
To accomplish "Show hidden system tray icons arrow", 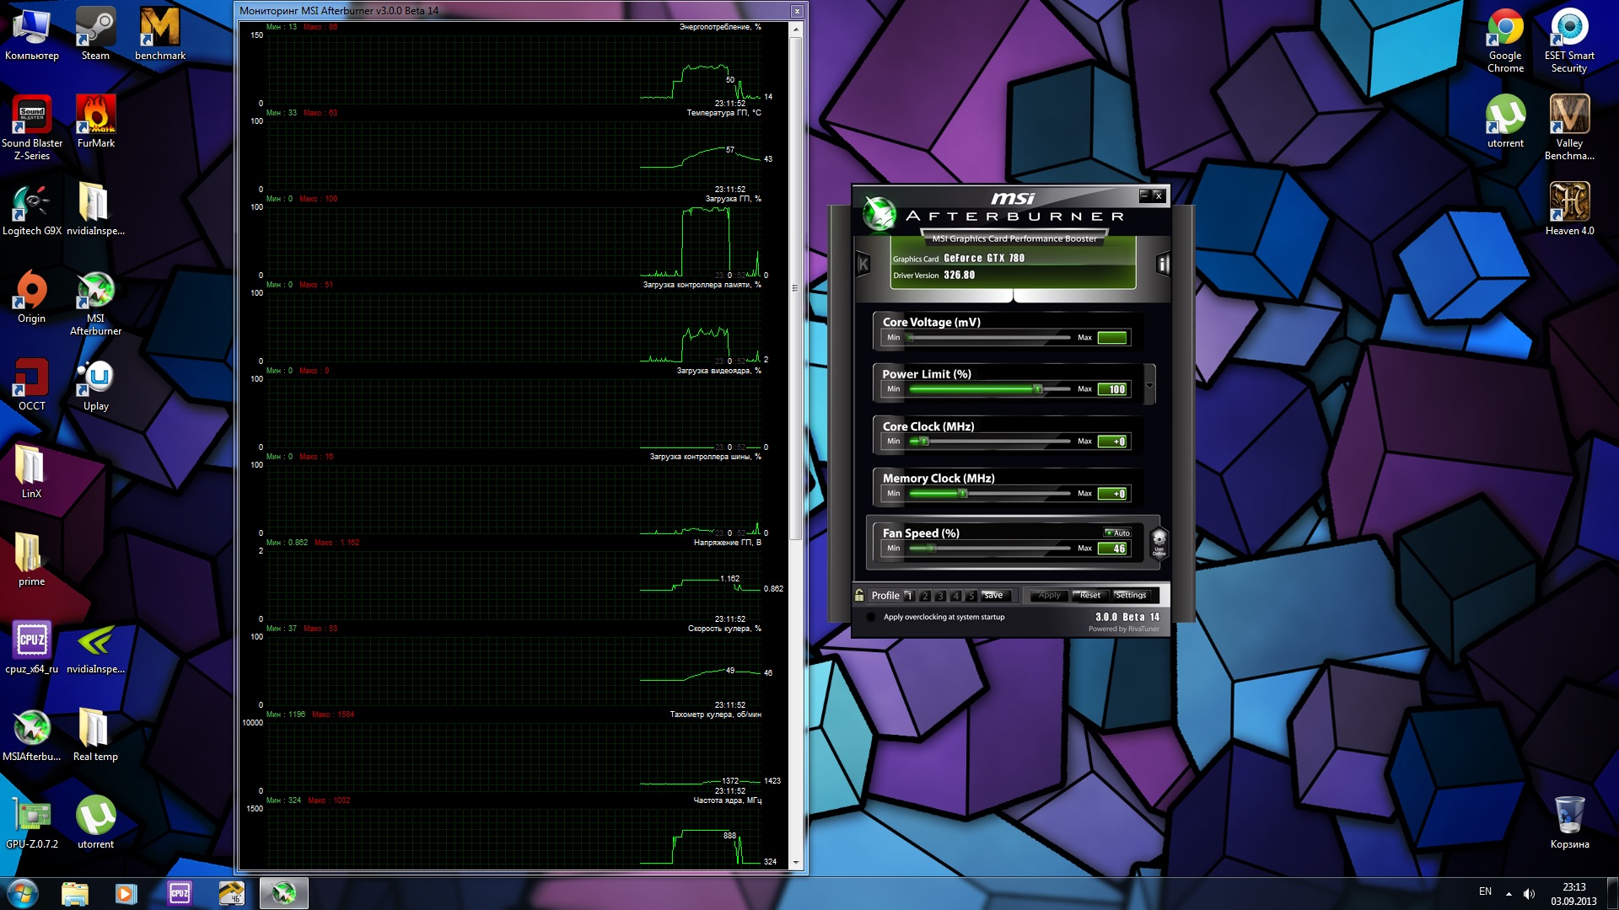I will (1509, 893).
